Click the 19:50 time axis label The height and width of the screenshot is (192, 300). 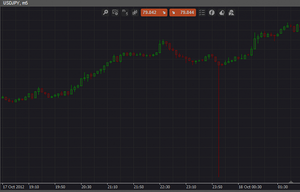(60, 187)
